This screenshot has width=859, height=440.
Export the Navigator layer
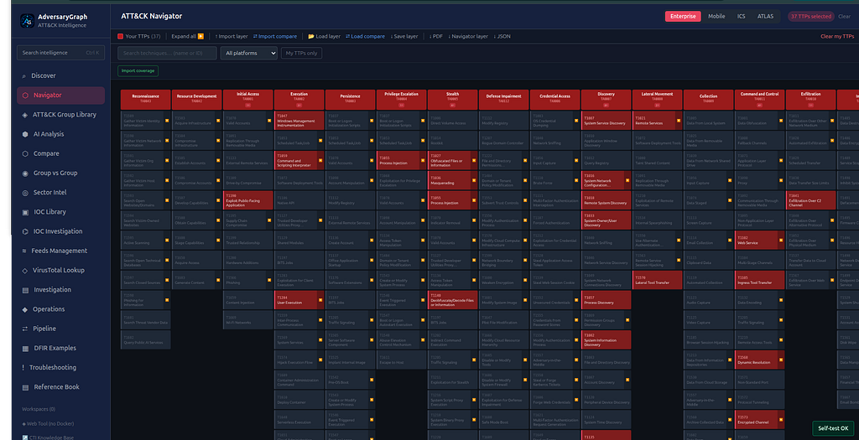468,37
